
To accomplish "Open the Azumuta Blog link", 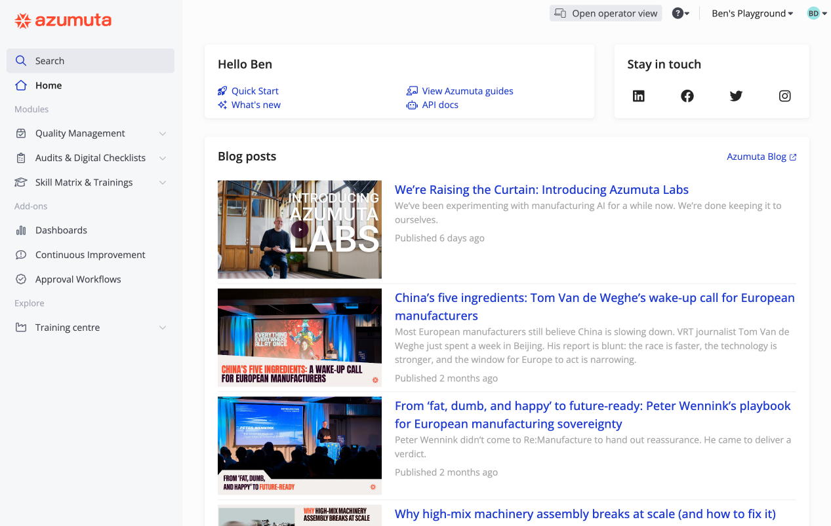I will click(x=756, y=157).
